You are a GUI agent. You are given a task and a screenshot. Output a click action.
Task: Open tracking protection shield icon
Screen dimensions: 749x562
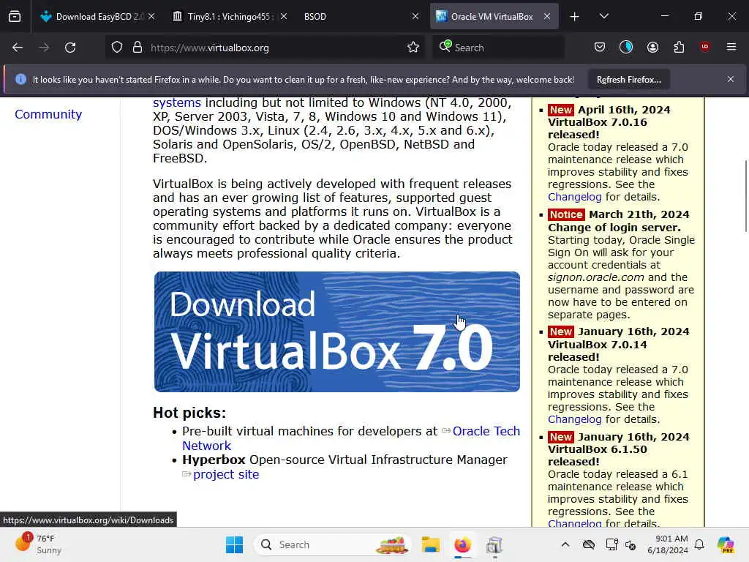117,48
